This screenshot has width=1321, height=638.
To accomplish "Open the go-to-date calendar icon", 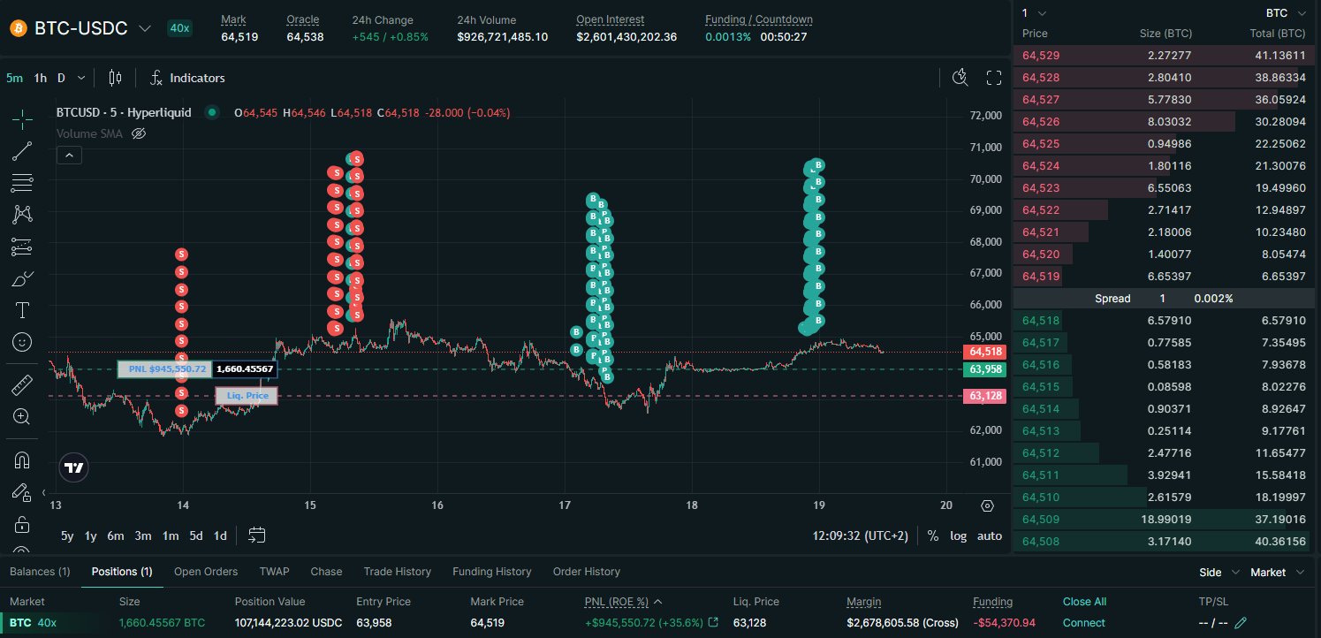I will click(x=257, y=535).
